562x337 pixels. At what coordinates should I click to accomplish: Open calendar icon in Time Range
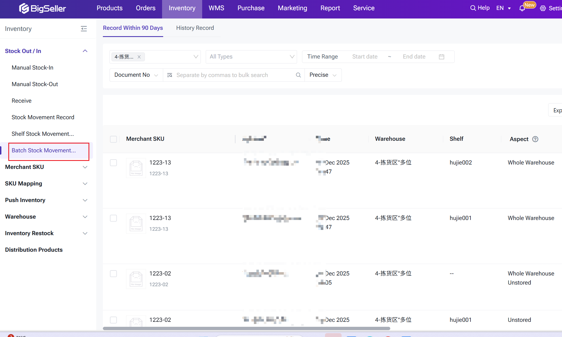pyautogui.click(x=441, y=57)
